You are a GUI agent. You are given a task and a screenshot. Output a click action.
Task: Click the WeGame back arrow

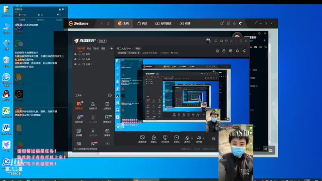coord(102,23)
